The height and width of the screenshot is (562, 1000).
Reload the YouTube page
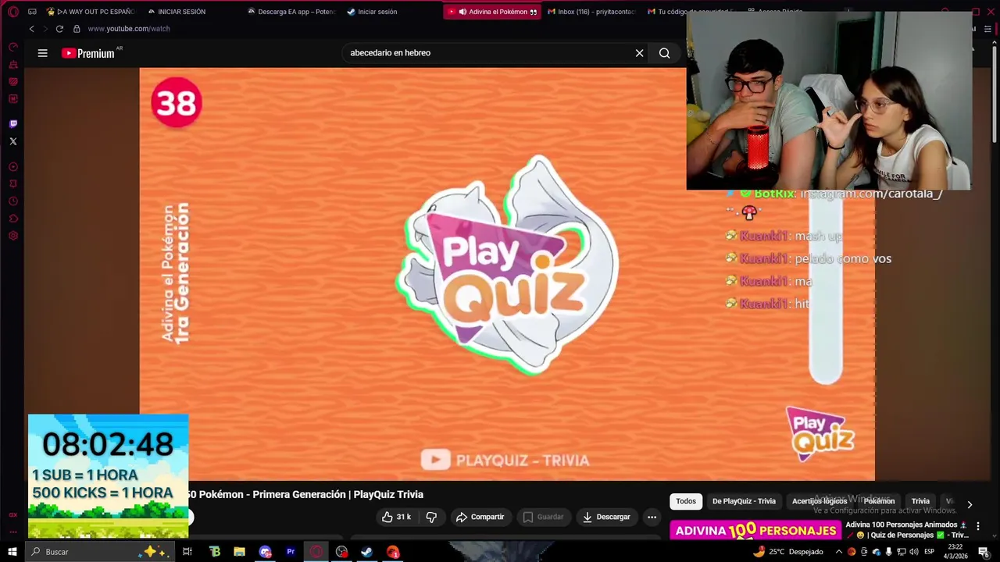59,29
